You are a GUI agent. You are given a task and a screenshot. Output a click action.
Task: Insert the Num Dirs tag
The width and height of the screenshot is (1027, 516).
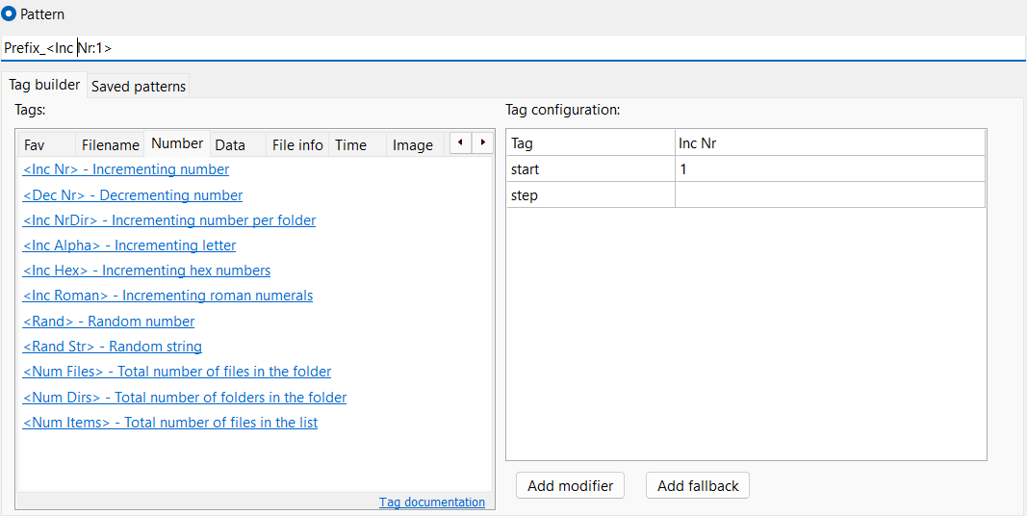tap(185, 397)
